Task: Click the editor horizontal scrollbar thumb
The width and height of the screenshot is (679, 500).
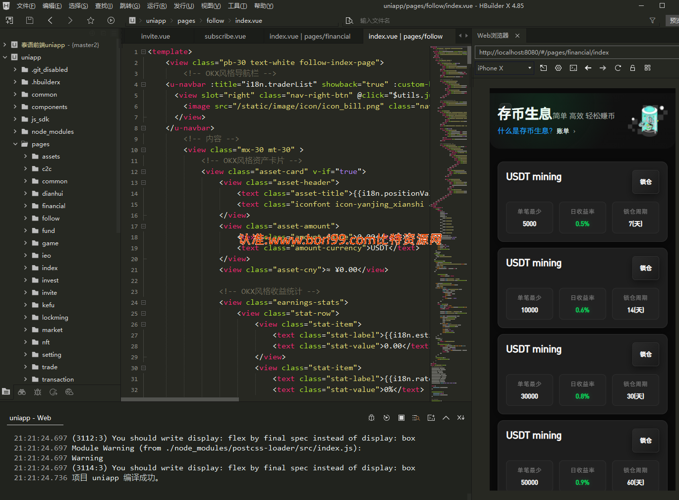Action: coord(180,399)
